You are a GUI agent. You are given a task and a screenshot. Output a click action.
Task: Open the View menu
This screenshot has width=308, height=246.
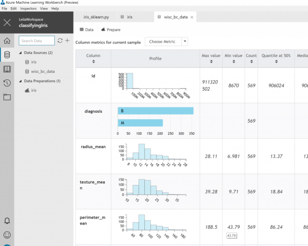pyautogui.click(x=44, y=9)
